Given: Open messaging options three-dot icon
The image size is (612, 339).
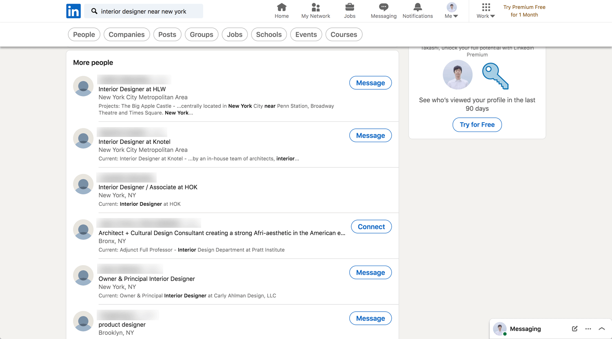Looking at the screenshot, I should [x=588, y=329].
